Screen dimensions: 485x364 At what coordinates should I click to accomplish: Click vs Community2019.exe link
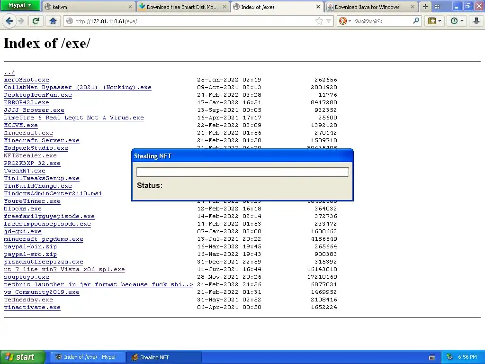(x=42, y=292)
